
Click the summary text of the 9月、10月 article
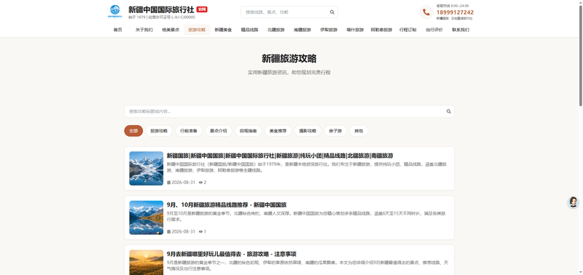pos(307,217)
